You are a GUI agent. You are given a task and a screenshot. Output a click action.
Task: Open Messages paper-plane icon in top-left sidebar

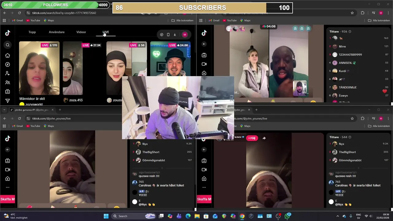coord(8,101)
